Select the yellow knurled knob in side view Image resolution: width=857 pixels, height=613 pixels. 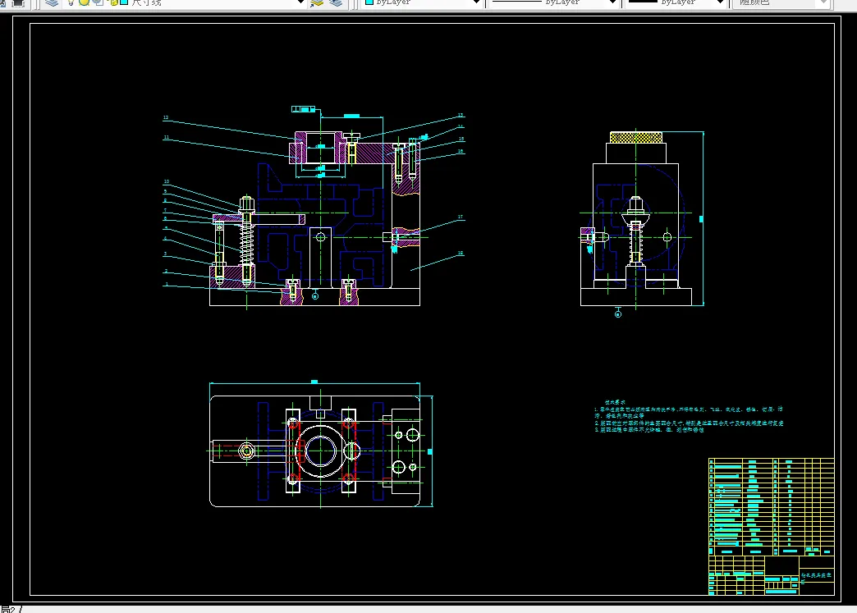coord(635,136)
